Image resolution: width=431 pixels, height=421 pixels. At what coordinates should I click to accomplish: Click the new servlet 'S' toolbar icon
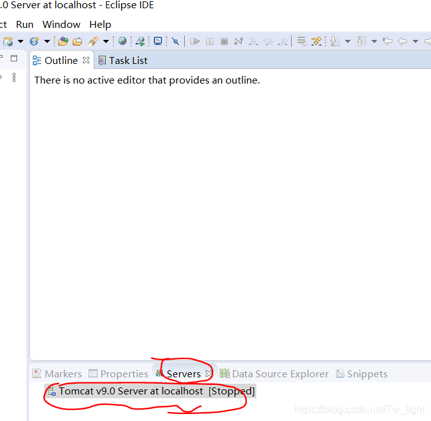click(x=35, y=42)
